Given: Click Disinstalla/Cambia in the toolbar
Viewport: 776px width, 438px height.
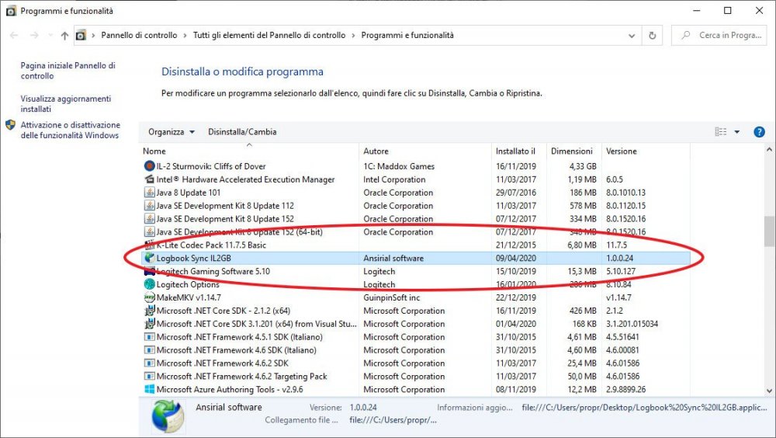Looking at the screenshot, I should point(242,132).
